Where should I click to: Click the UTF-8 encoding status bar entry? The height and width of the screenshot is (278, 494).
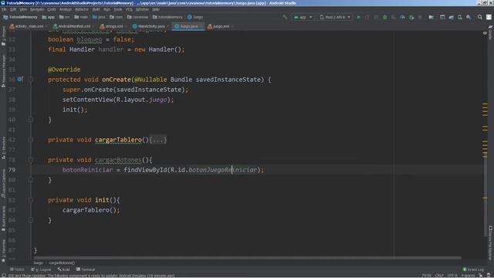[x=452, y=275]
